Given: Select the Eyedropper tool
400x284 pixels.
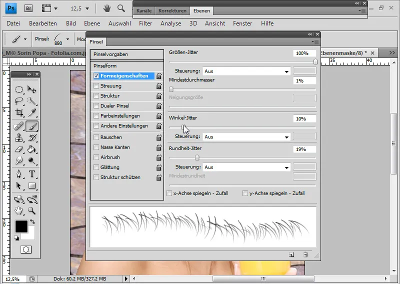Looking at the screenshot, I should (x=32, y=112).
